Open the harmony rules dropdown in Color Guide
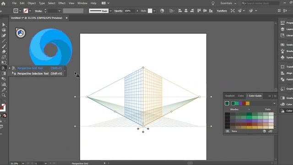Viewport: 293px width, 165px height. tap(274, 103)
